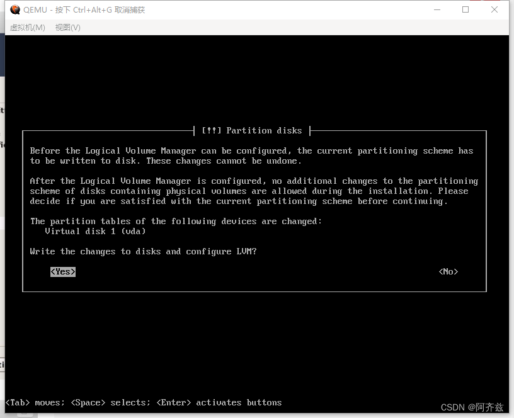Screen dimensions: 514x418
Task: Click the black installer screen background
Action: coord(252,346)
